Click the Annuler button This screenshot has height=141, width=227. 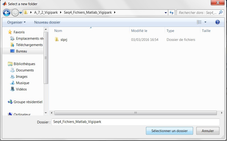[208, 131]
